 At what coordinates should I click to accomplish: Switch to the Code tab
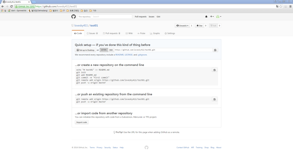point(78,33)
